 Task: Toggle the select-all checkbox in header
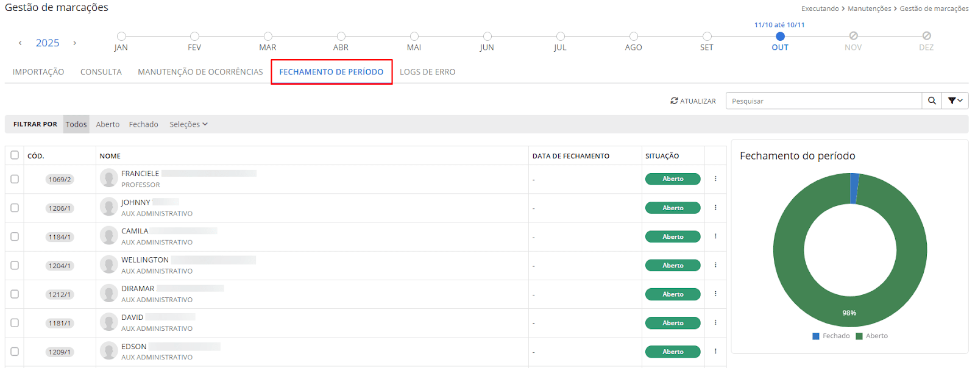15,155
